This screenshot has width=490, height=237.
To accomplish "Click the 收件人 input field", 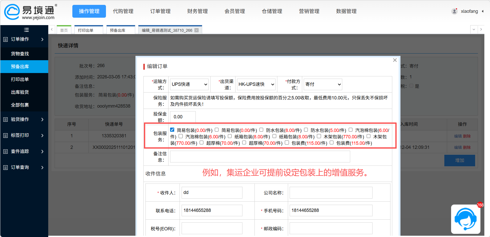I will click(x=212, y=192).
